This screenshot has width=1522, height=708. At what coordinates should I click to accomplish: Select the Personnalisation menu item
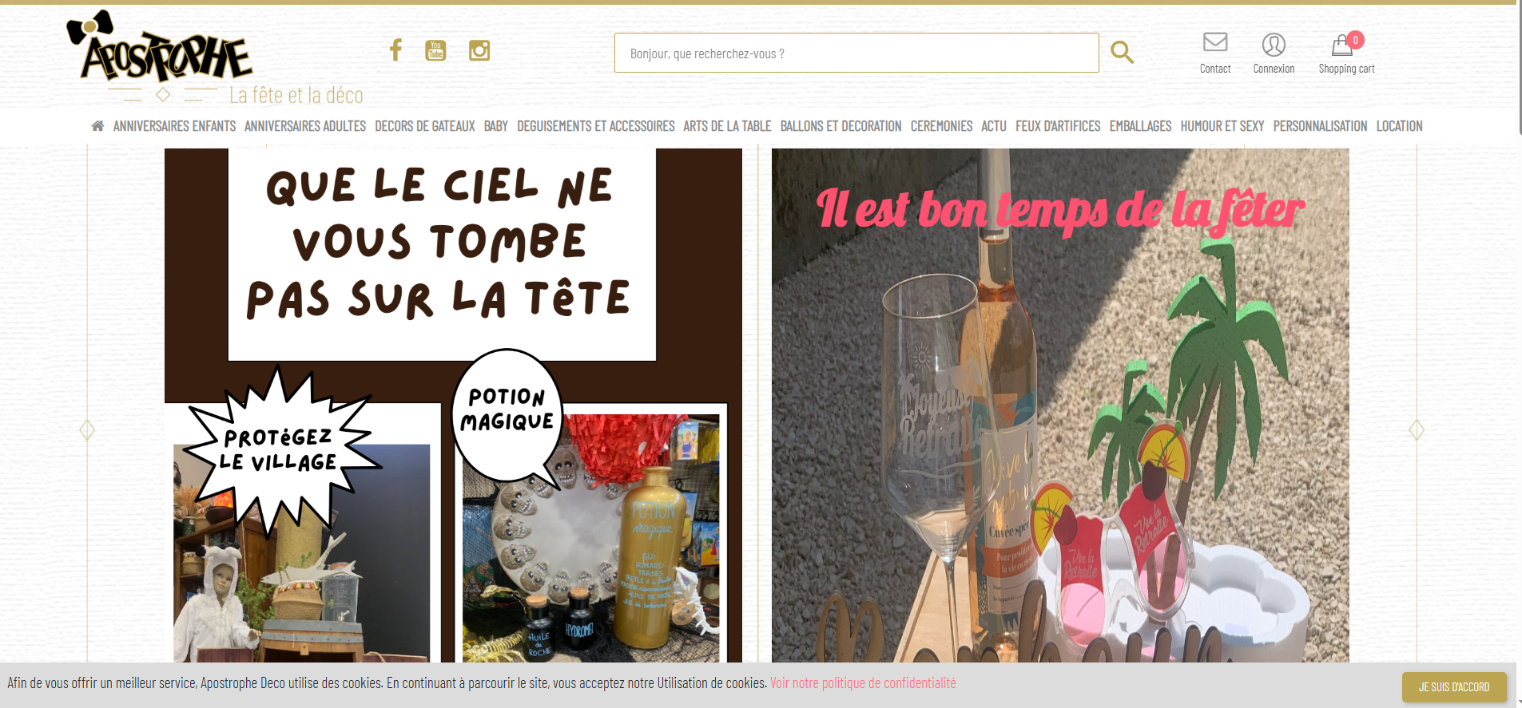pos(1319,126)
